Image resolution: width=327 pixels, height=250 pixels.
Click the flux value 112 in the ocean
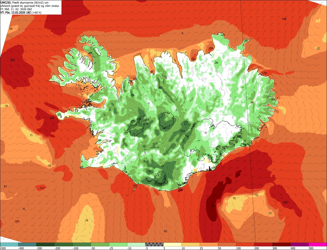coord(42,188)
